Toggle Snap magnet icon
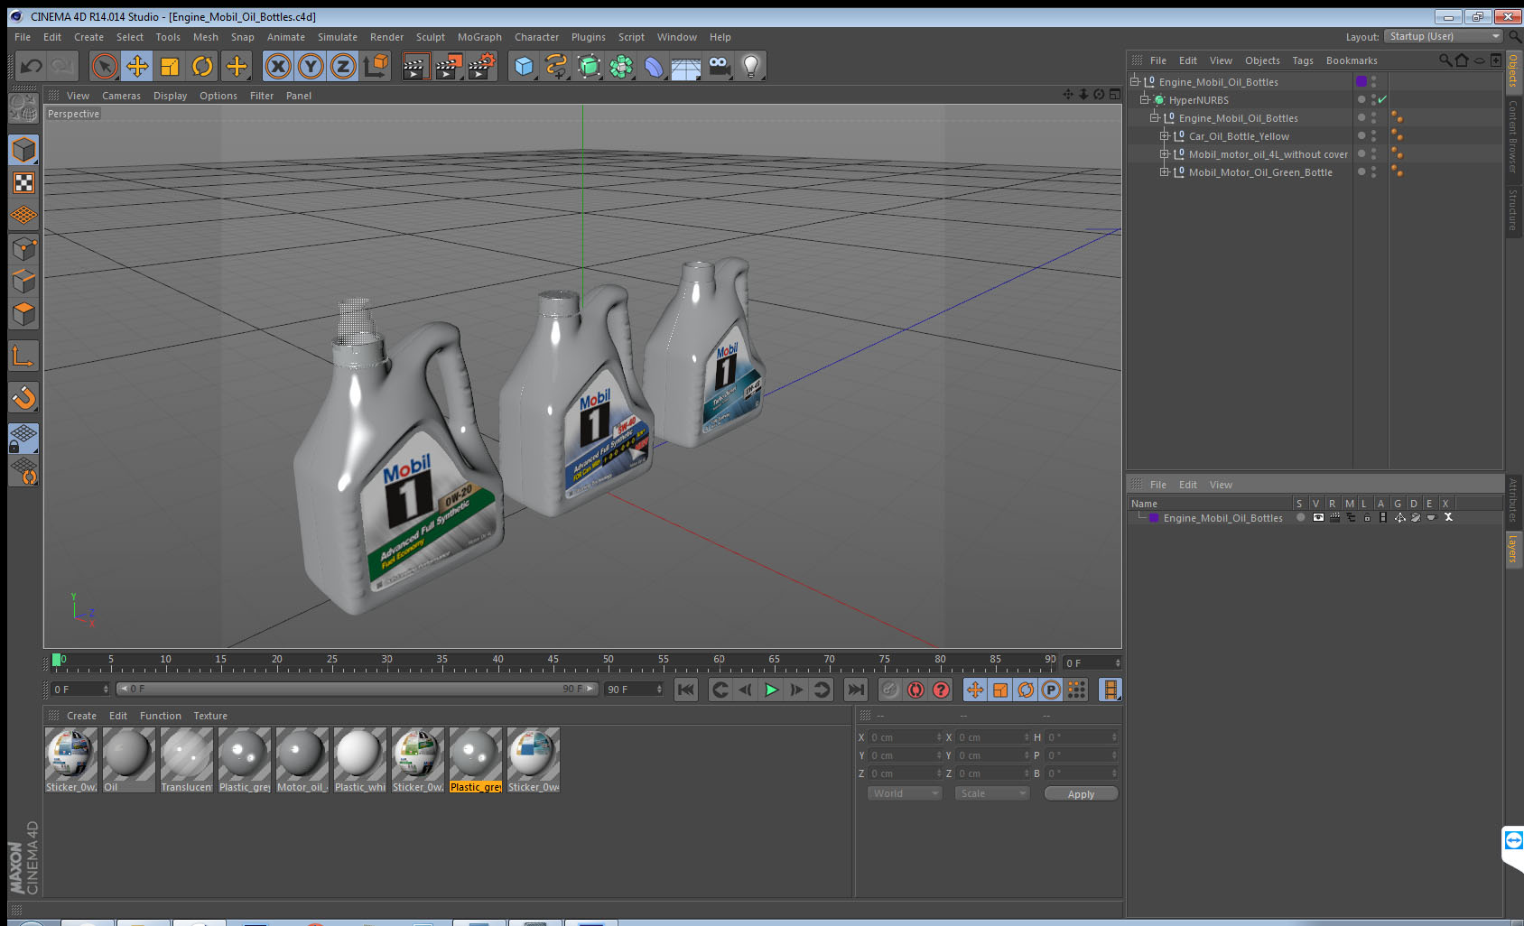Viewport: 1524px width, 926px height. coord(23,397)
